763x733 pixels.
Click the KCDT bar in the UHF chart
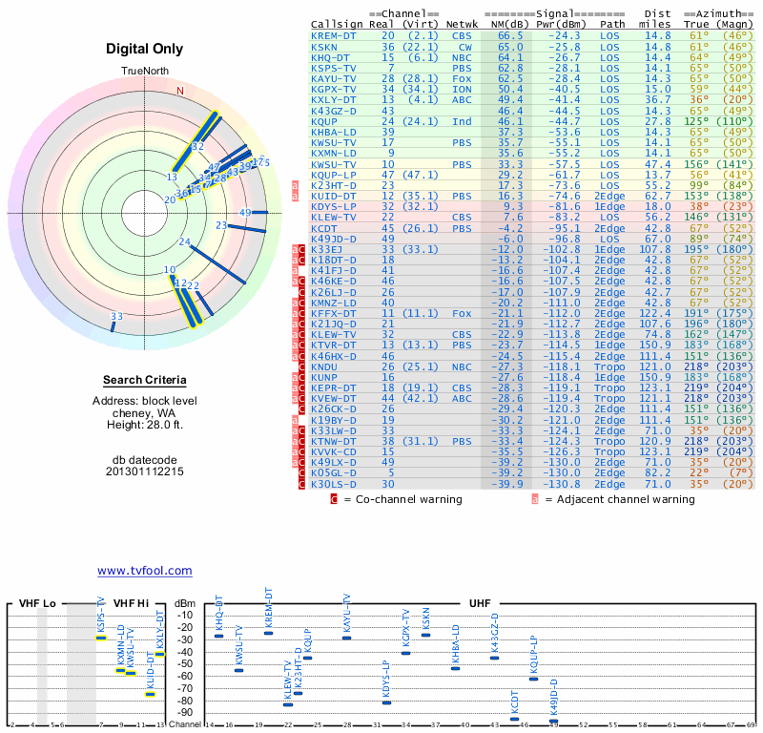tap(514, 719)
